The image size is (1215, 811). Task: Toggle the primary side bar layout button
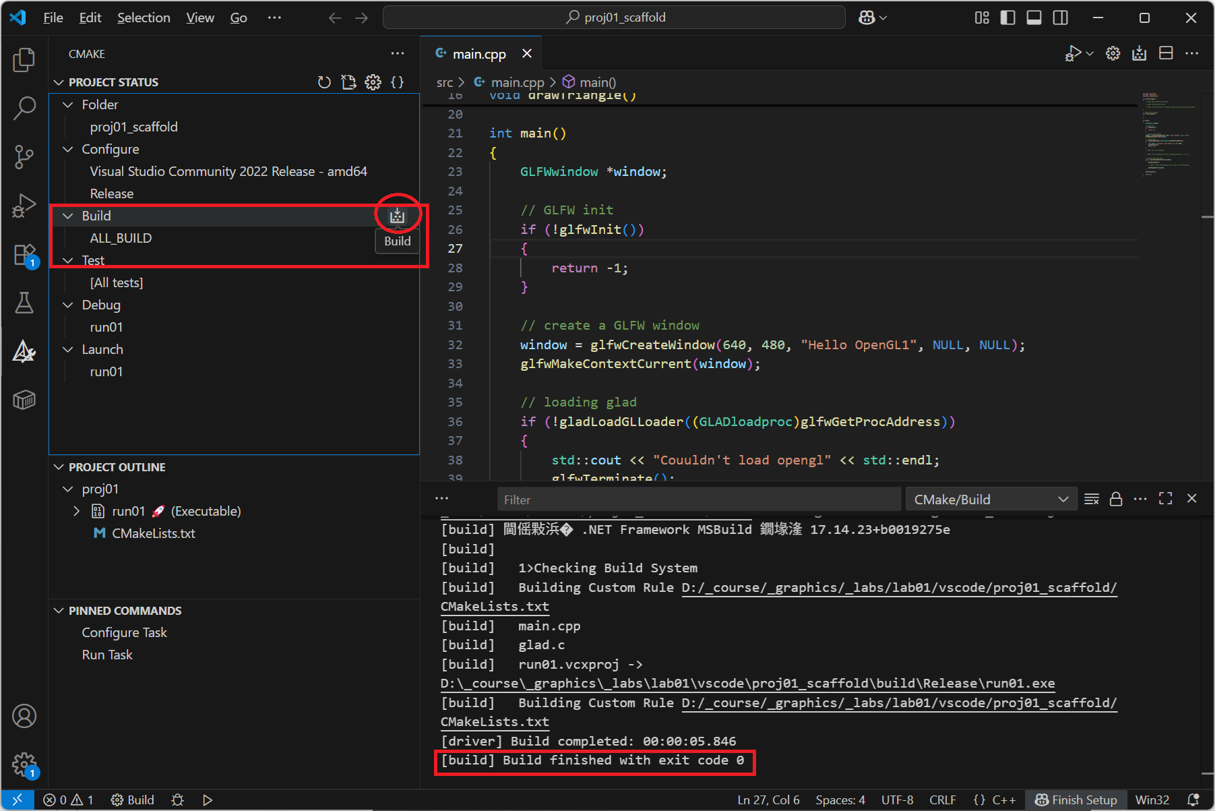coord(1007,18)
